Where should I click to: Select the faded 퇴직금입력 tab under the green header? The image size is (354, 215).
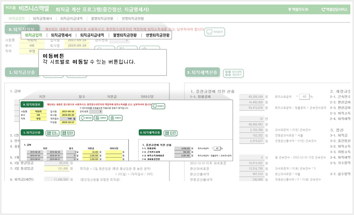[16, 18]
